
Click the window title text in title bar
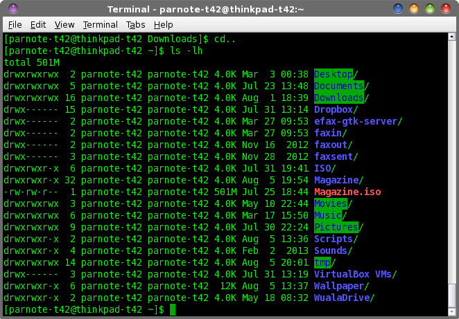pos(205,10)
